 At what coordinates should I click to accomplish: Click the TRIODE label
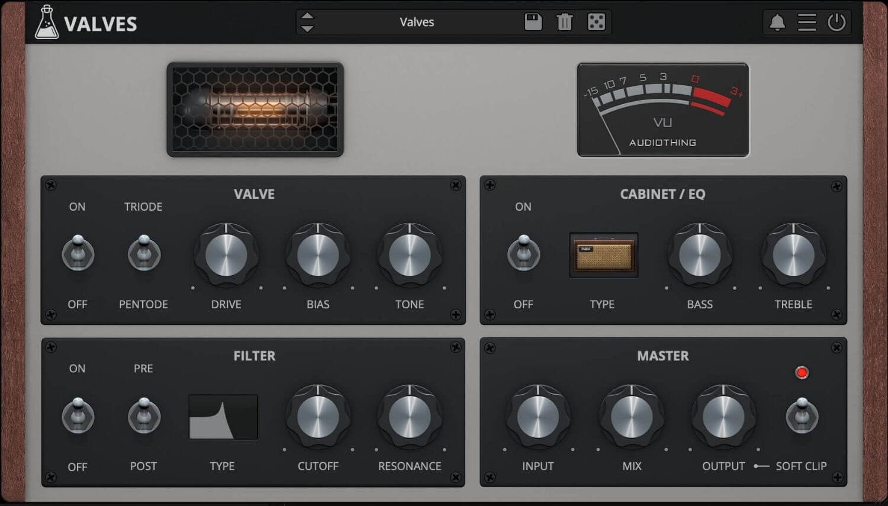pos(143,207)
